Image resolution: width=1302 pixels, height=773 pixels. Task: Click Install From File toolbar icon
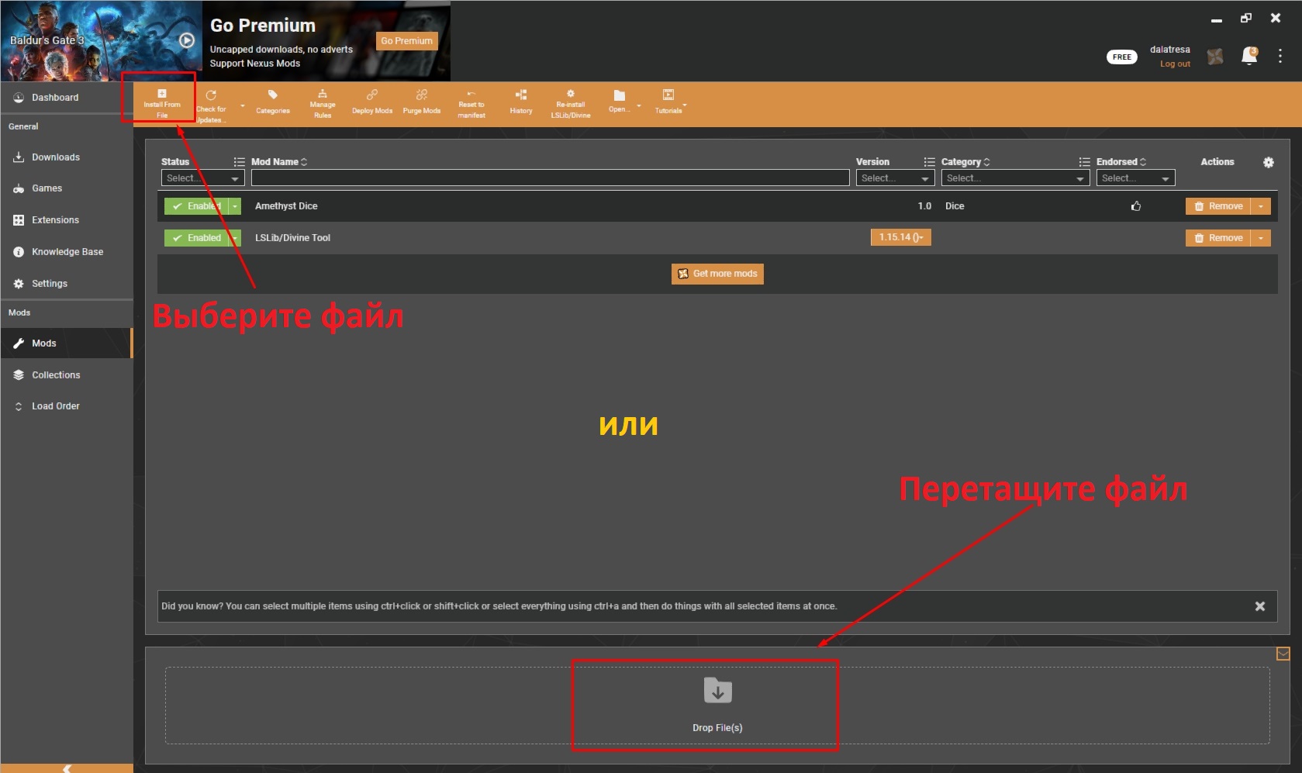coord(162,103)
